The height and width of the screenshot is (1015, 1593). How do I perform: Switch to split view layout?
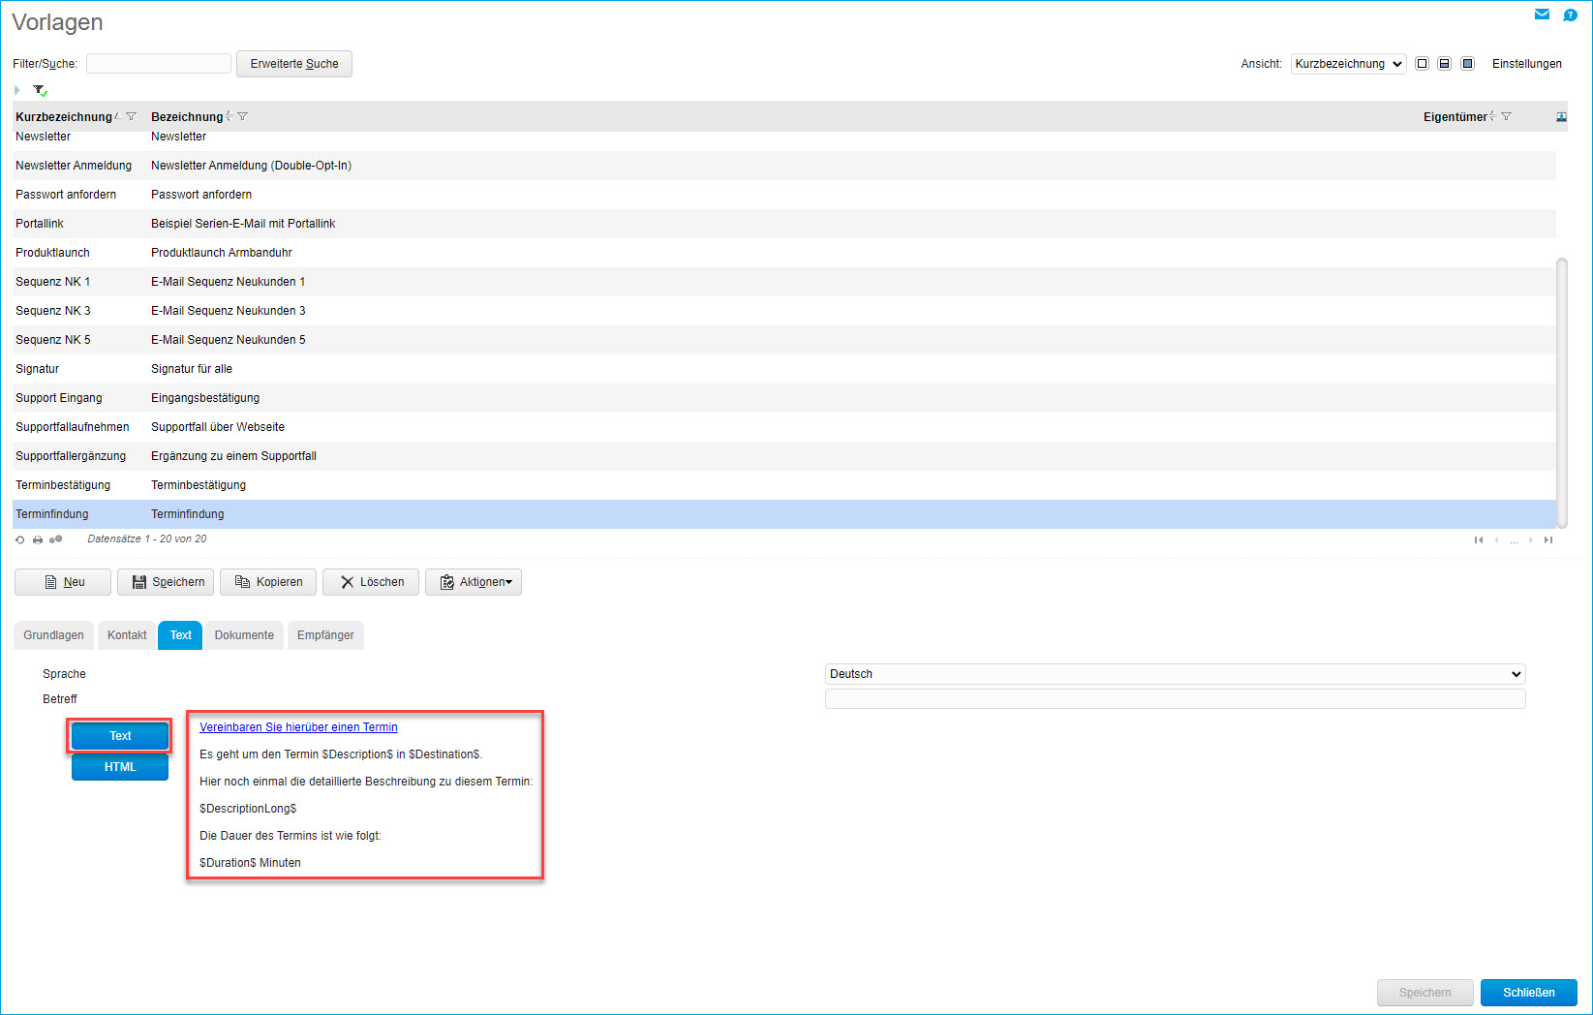tap(1444, 64)
